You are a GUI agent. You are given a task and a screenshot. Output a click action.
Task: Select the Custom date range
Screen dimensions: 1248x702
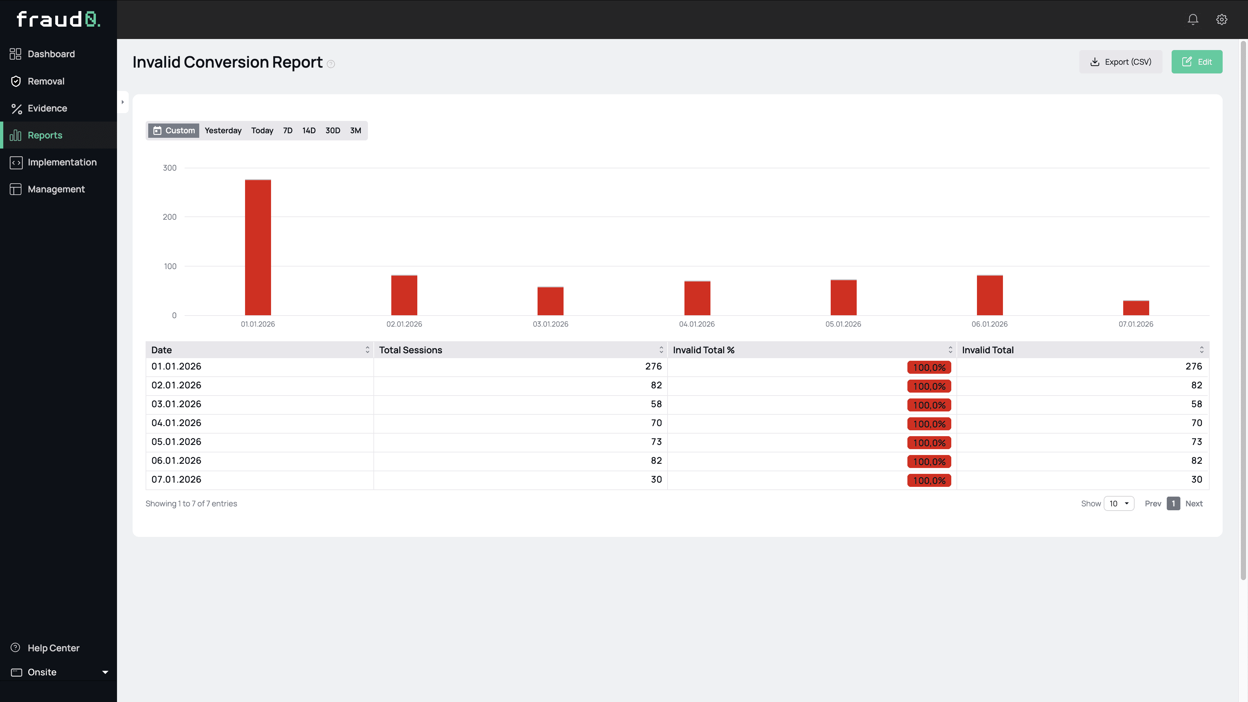(x=173, y=130)
